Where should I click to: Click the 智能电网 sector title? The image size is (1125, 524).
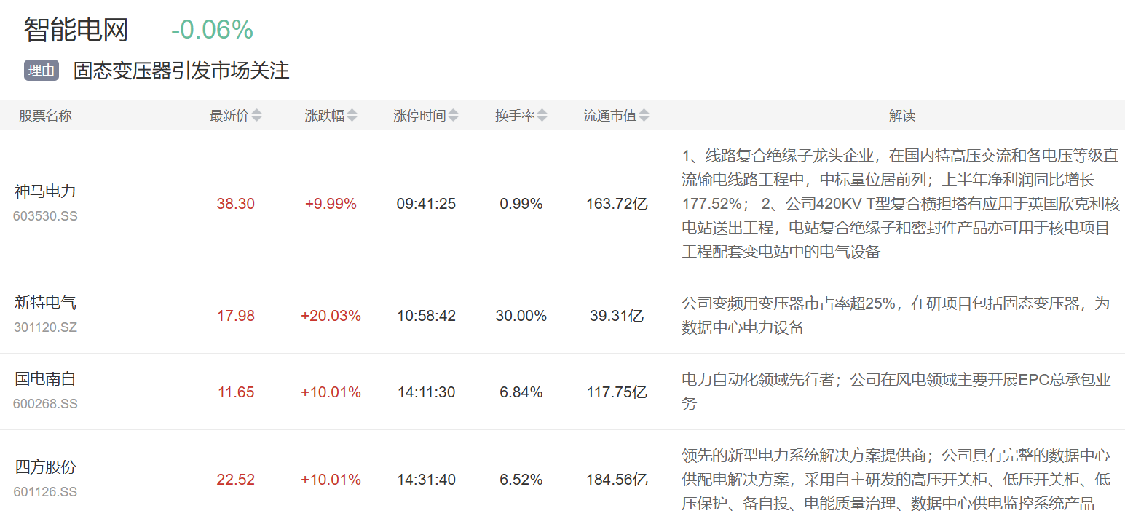point(76,30)
